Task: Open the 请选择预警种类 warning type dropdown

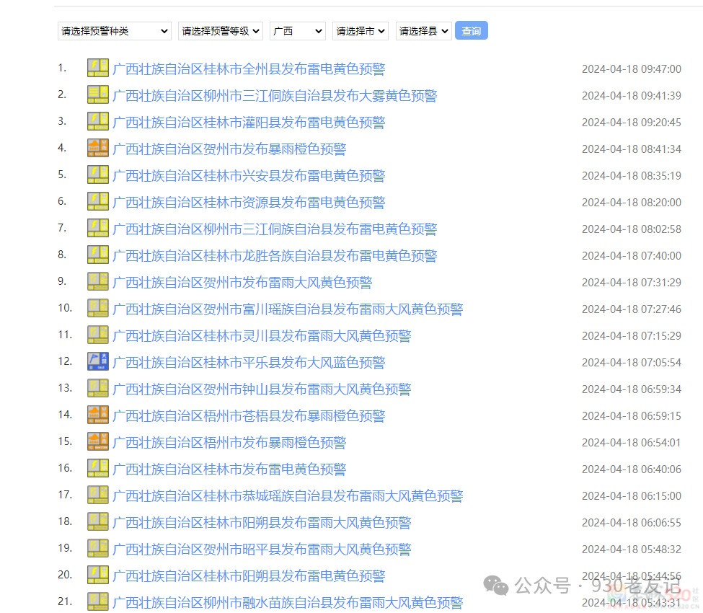Action: tap(114, 31)
